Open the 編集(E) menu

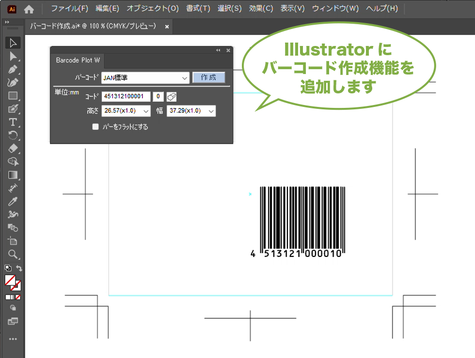[107, 9]
